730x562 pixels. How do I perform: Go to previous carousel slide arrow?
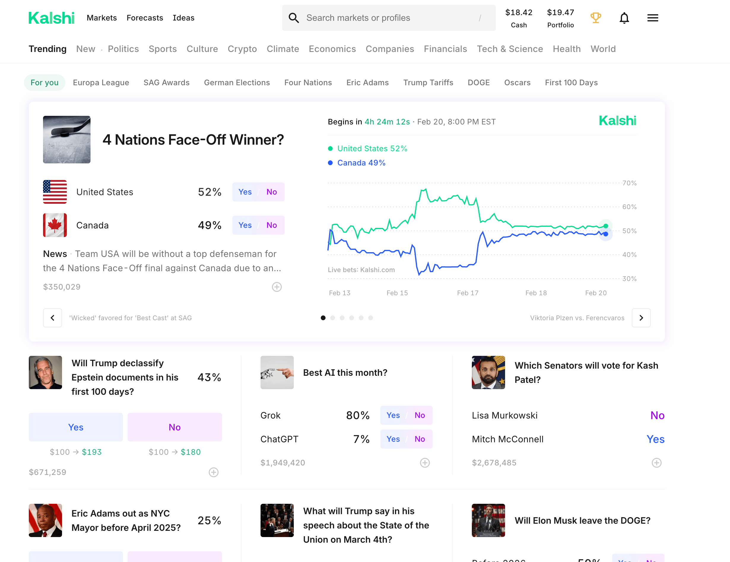[x=53, y=318]
